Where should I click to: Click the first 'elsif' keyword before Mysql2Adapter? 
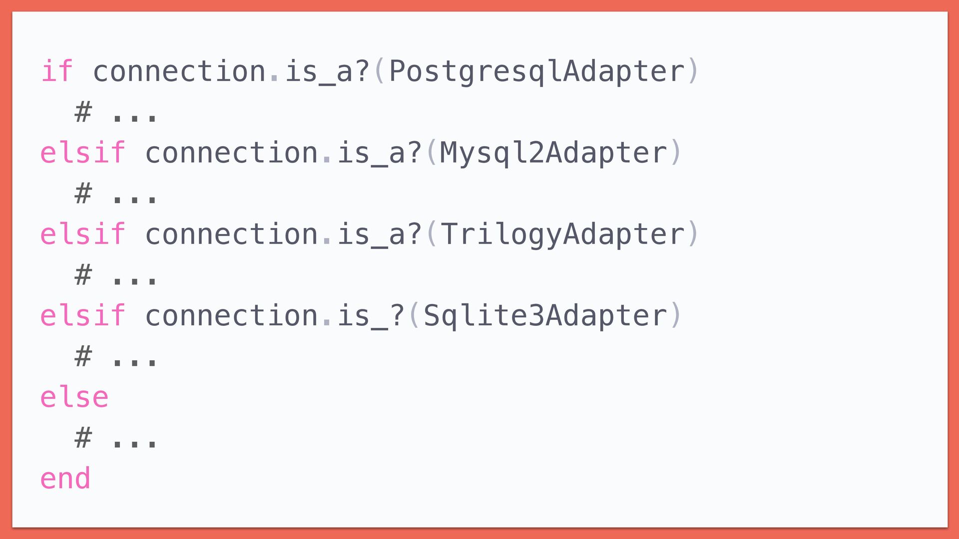click(82, 153)
